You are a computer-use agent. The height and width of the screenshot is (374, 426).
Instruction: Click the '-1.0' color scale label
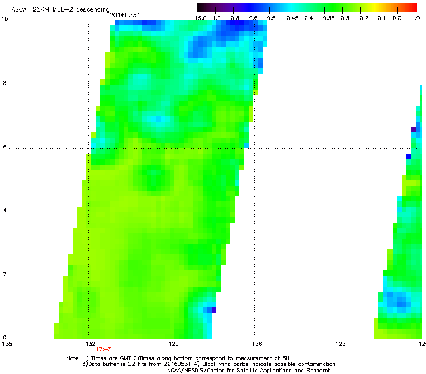215,18
